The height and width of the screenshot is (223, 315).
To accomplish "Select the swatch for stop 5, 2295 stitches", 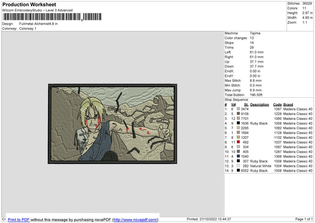I will click(238, 128).
